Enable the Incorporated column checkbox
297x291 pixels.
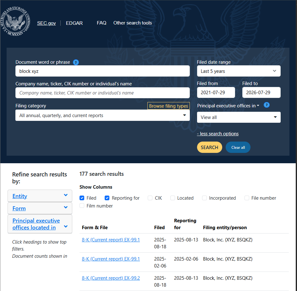(204, 198)
